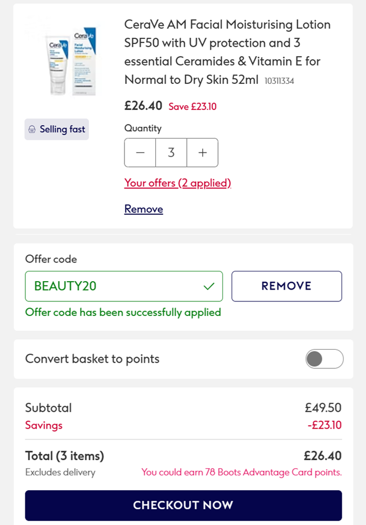Click the minus icon to decrease quantity
The image size is (366, 525).
tap(140, 152)
